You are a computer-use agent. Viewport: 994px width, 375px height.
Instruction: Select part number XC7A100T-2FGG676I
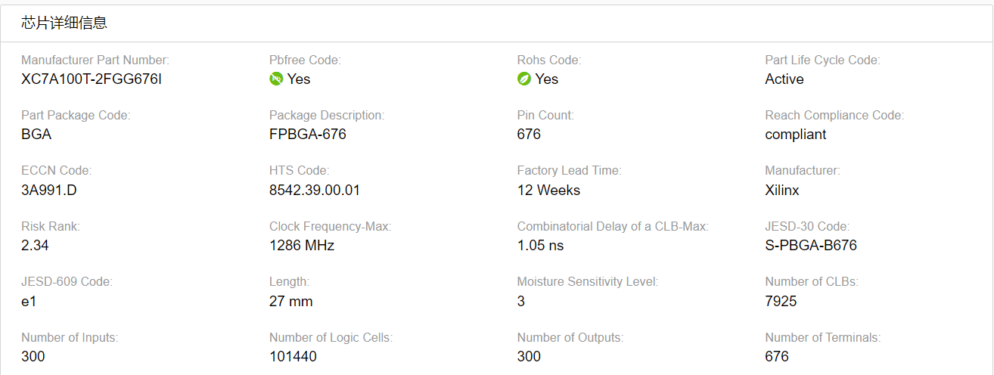(x=92, y=79)
